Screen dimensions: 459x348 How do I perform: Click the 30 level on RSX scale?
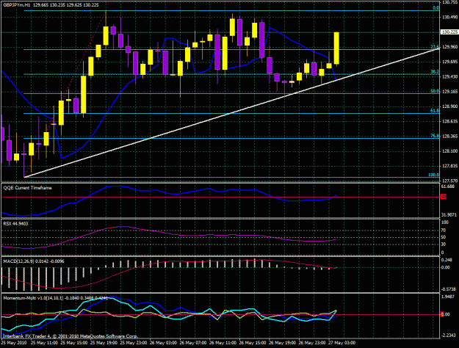pos(443,244)
